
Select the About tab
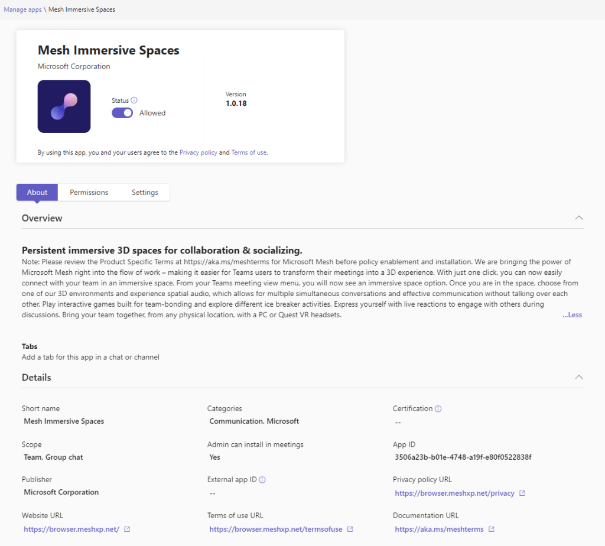click(x=37, y=193)
